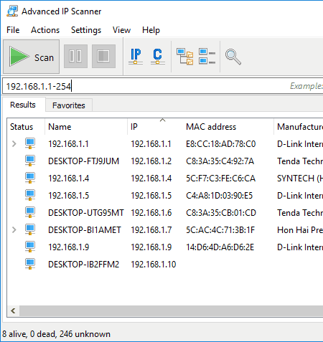Viewport: 323px width, 342px height.
Task: Click the computer icon for DESKTOP-UTG95MT
Action: coord(30,212)
